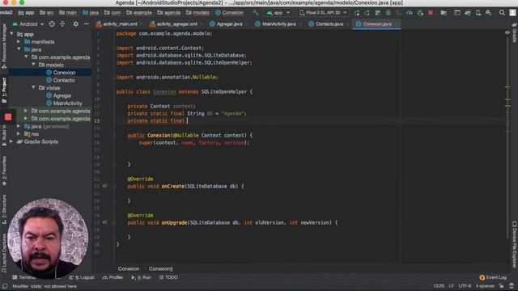This screenshot has width=518, height=291.
Task: Click 'Conexion' breadcrumb in navigation bar
Action: [229, 13]
